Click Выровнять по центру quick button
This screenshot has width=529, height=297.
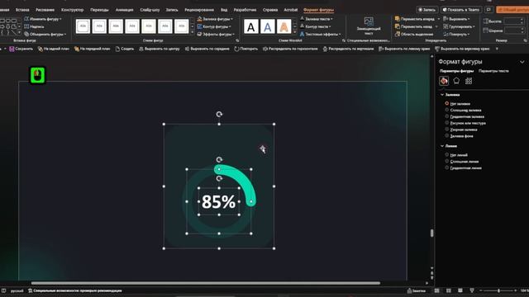click(160, 49)
